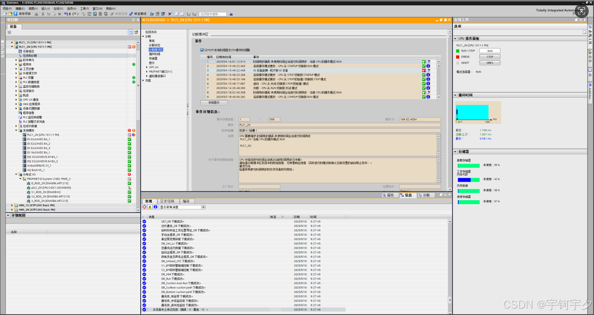594x315 pixels.
Task: Click the save project disk icon
Action: 15,14
